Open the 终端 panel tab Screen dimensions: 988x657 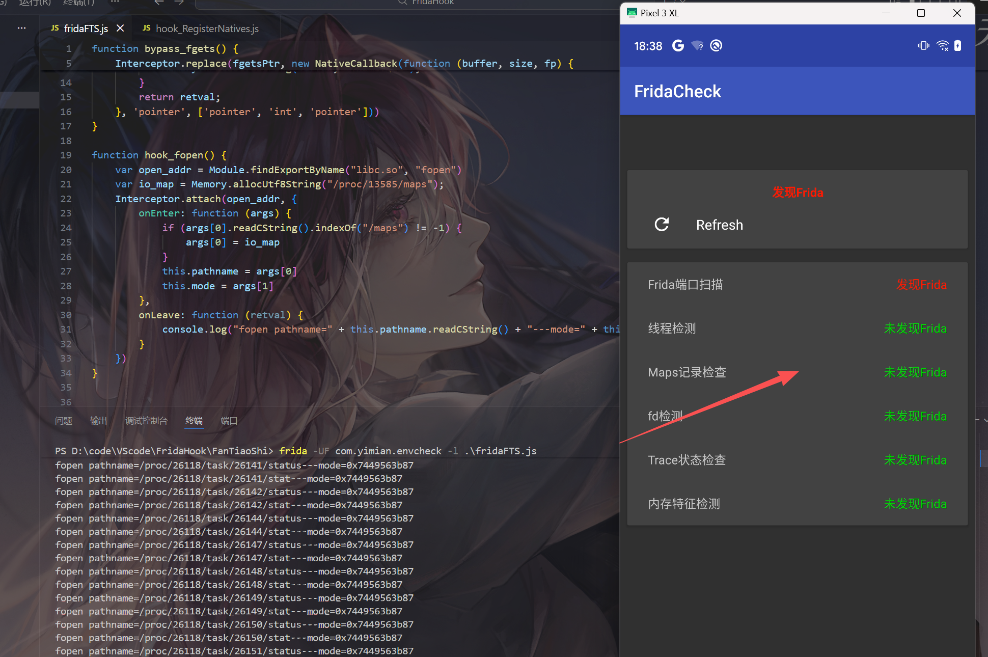194,421
